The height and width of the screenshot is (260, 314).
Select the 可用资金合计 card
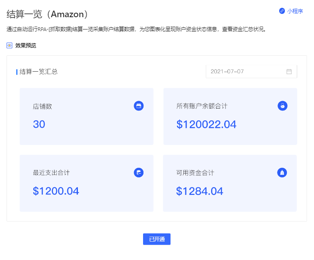point(230,183)
